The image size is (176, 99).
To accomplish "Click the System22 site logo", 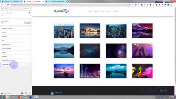I will pos(61,11).
